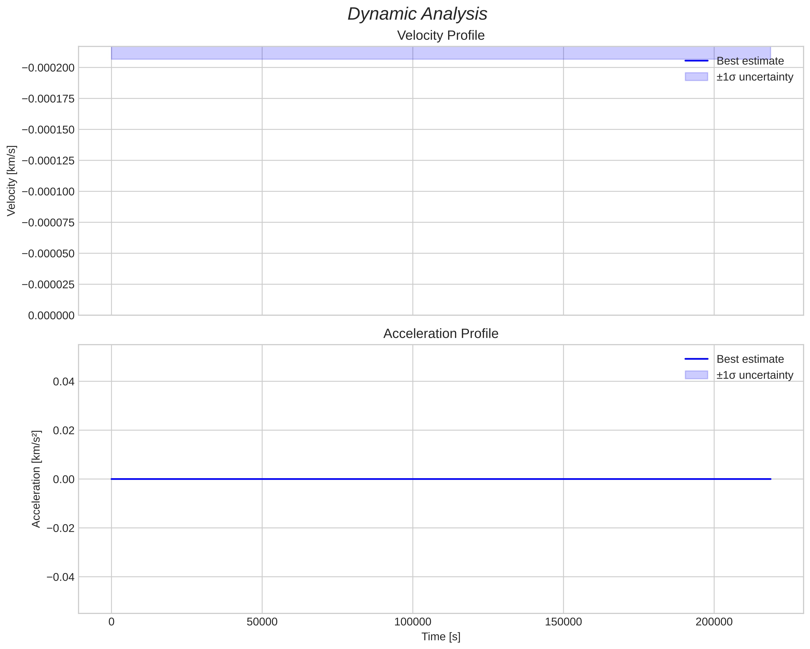
Task: Click the Best estimate line in acceleration legend
Action: pyautogui.click(x=696, y=359)
